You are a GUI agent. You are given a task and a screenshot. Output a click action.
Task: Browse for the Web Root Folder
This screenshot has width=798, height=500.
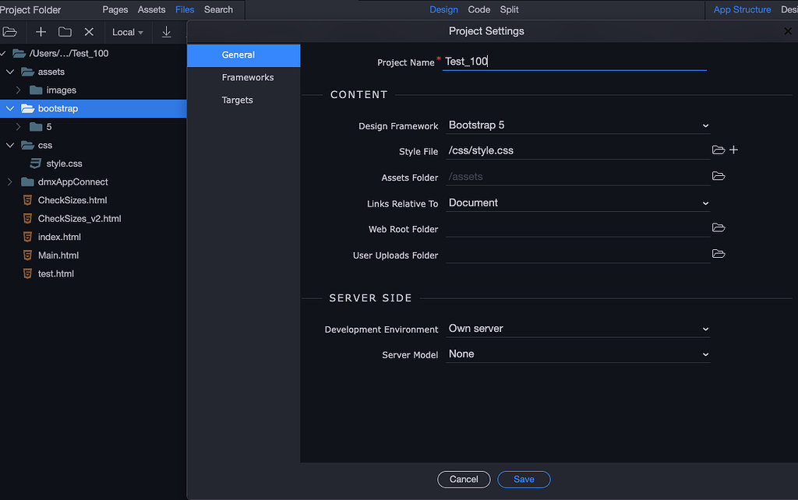pos(718,227)
